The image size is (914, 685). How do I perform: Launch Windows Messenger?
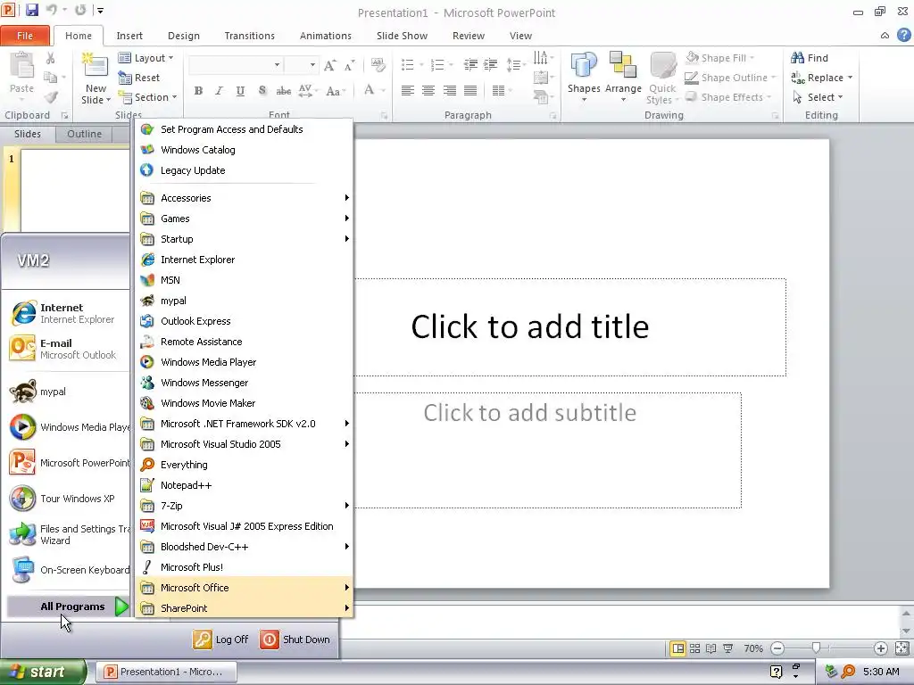pos(243,383)
